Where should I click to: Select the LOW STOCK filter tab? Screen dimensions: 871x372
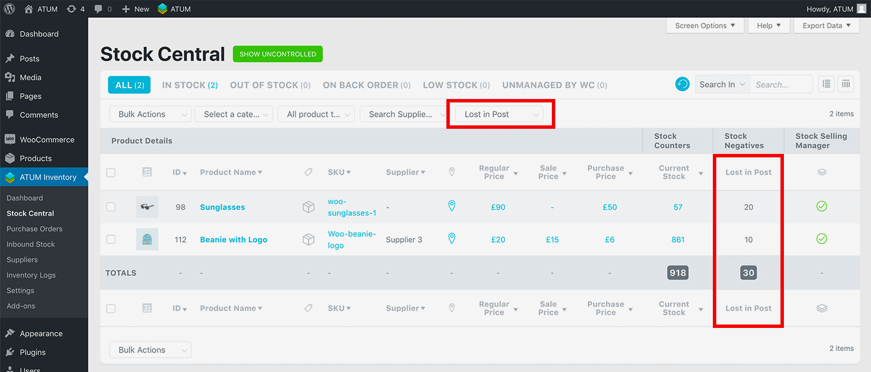click(457, 85)
